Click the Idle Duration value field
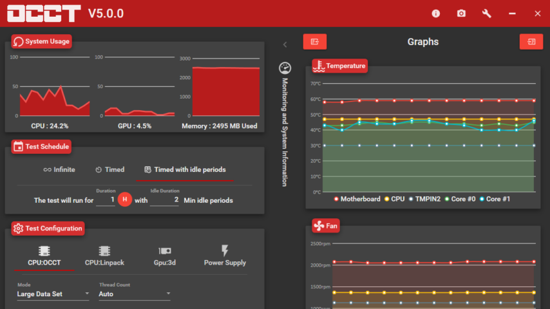The height and width of the screenshot is (309, 550). pos(164,200)
